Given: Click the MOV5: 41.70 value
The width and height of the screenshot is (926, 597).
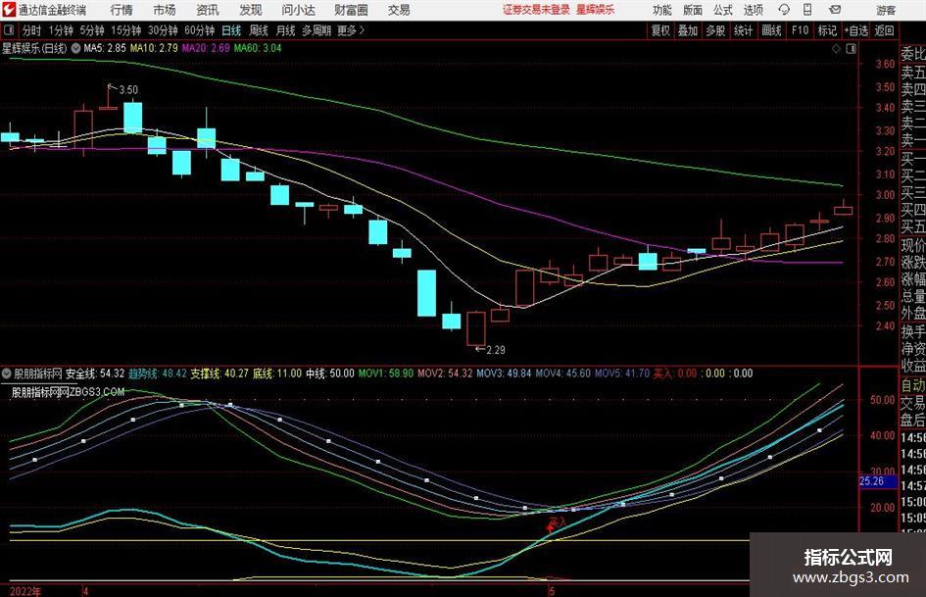Looking at the screenshot, I should pos(622,373).
